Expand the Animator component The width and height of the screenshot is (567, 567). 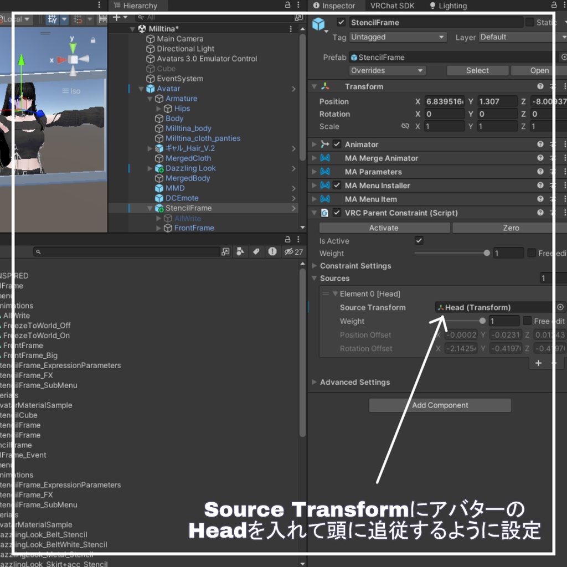[x=315, y=145]
